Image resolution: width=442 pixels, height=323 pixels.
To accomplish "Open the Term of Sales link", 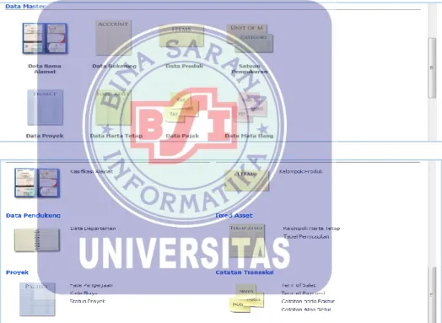I will point(299,285).
